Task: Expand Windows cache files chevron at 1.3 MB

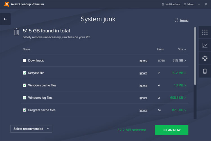Action: pos(185,85)
